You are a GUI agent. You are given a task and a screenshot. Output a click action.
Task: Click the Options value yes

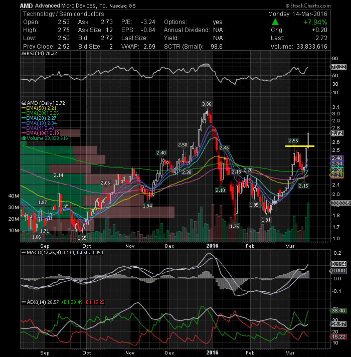click(218, 22)
